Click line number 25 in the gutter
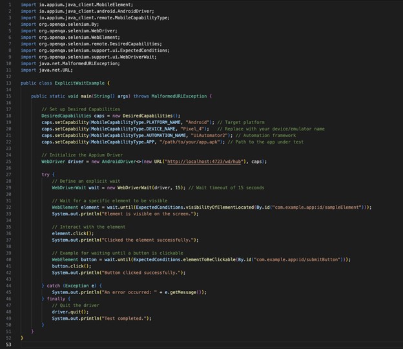Image resolution: width=403 pixels, height=349 pixels. click(x=8, y=162)
